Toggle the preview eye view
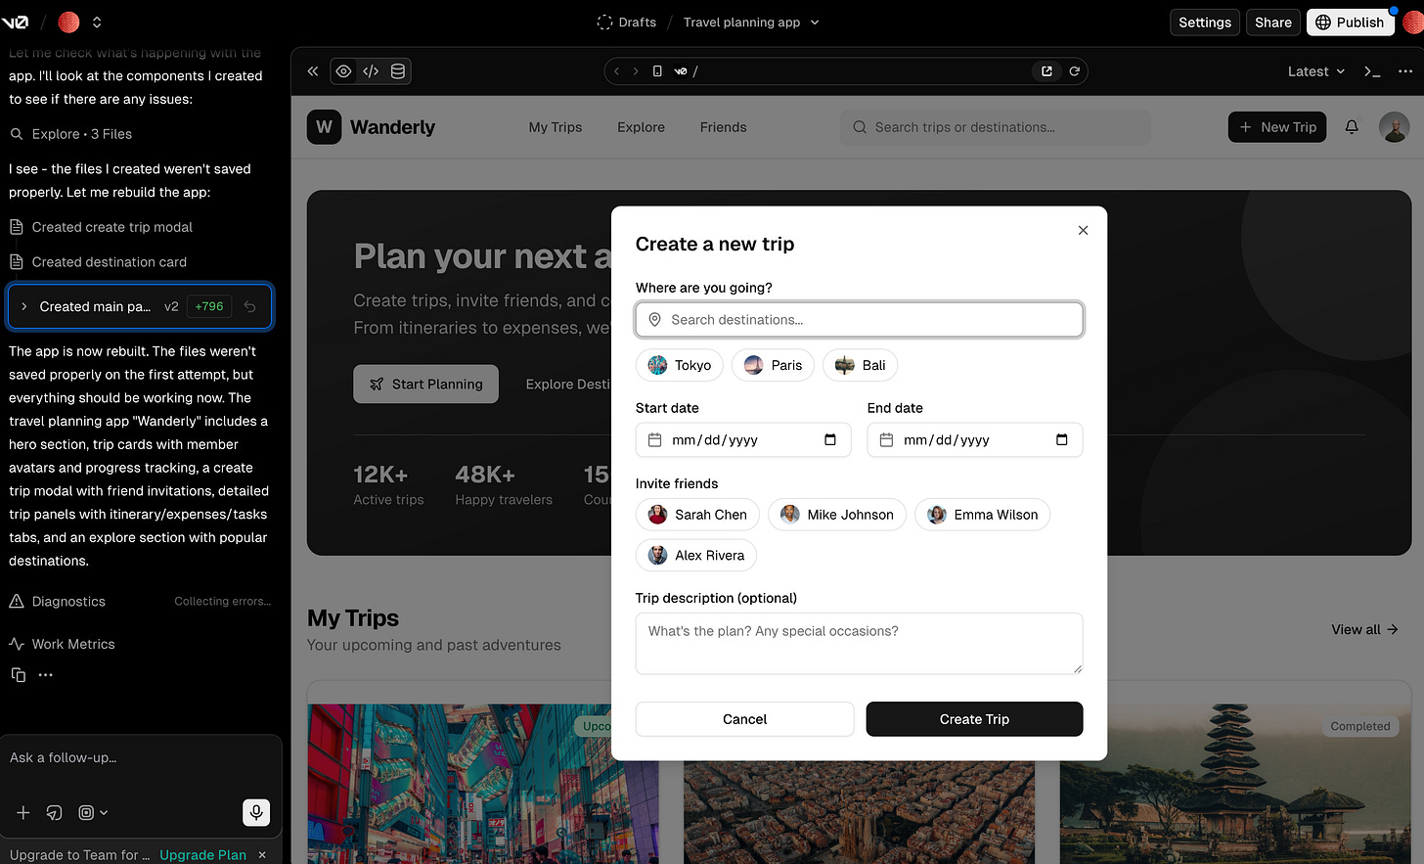Screen dimensions: 1424x864 (x=343, y=71)
